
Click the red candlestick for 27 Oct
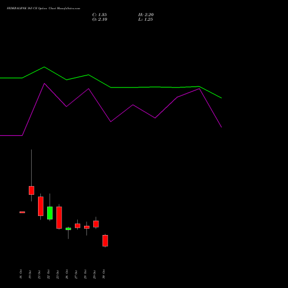pos(78,226)
